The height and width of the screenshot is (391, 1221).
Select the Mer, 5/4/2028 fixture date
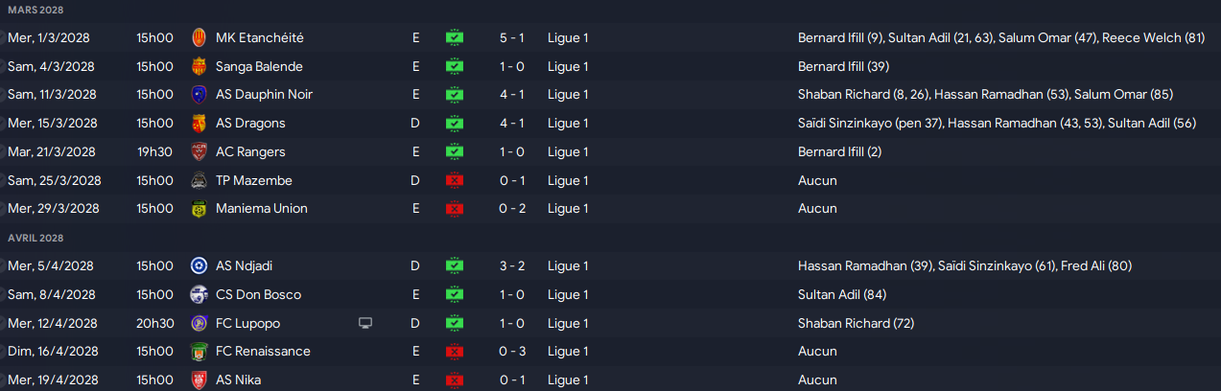pyautogui.click(x=50, y=265)
